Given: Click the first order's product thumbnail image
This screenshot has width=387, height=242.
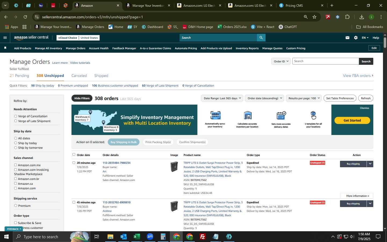Looking at the screenshot, I should (174, 167).
